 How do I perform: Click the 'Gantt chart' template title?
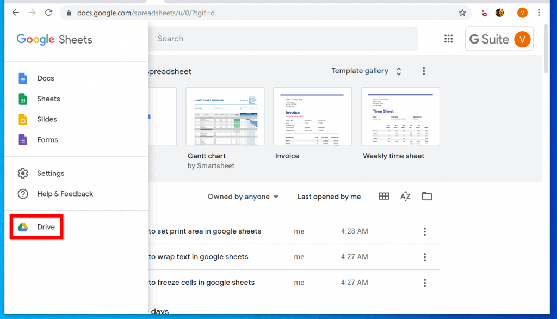click(206, 156)
